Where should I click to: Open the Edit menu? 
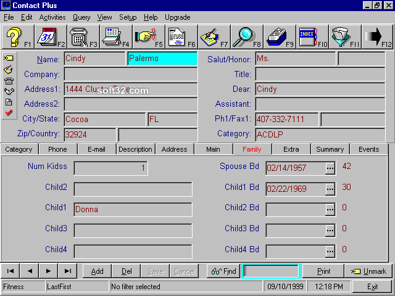[27, 17]
